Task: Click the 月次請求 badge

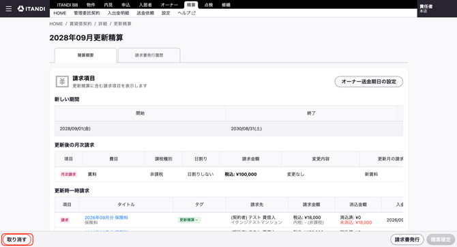Action: [68, 175]
